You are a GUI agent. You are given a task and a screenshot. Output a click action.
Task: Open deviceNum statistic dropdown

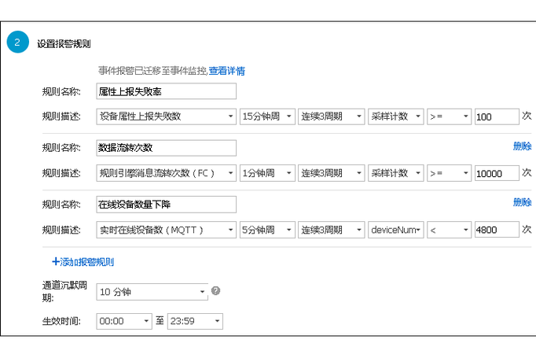396,230
